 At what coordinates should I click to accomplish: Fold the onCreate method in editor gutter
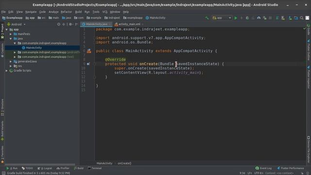[95, 64]
